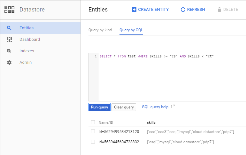Click external link icon beside GQL help
This screenshot has width=246, height=155.
(173, 107)
